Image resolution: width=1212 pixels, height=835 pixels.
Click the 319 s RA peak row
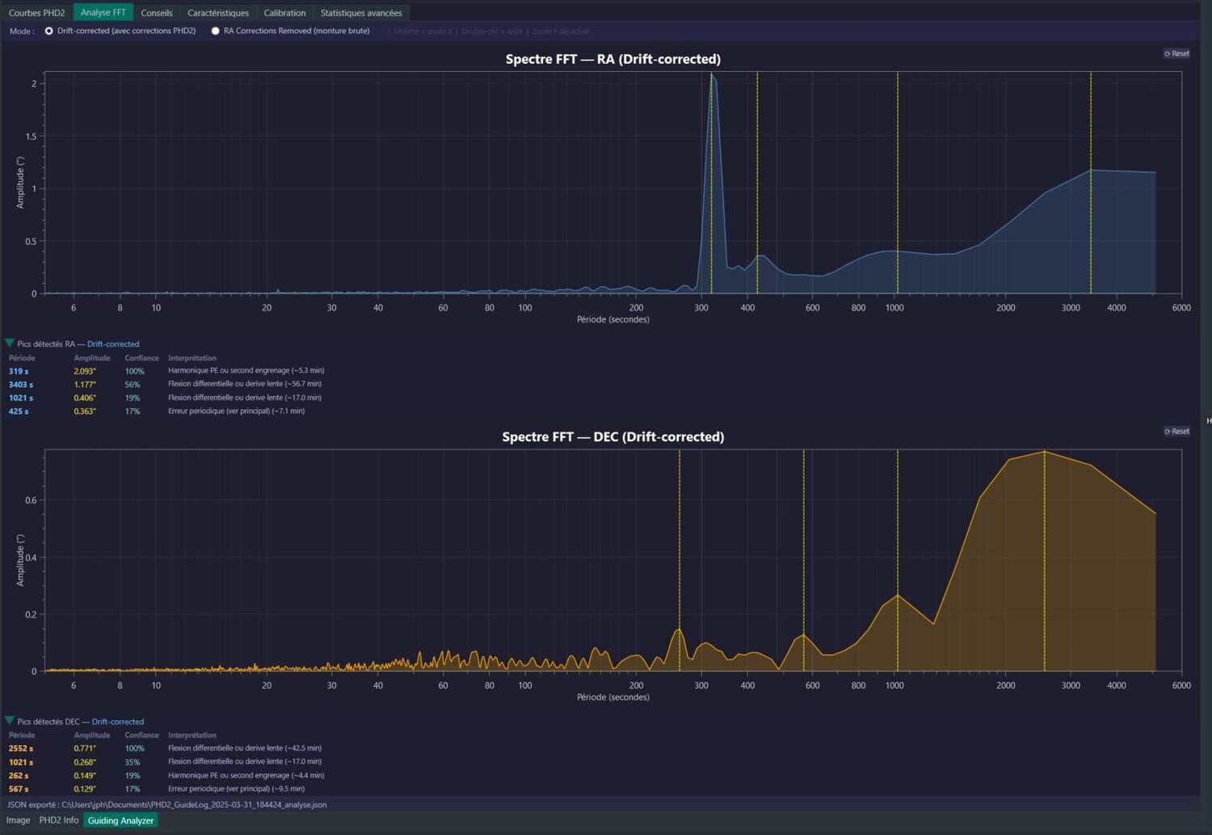click(x=166, y=371)
